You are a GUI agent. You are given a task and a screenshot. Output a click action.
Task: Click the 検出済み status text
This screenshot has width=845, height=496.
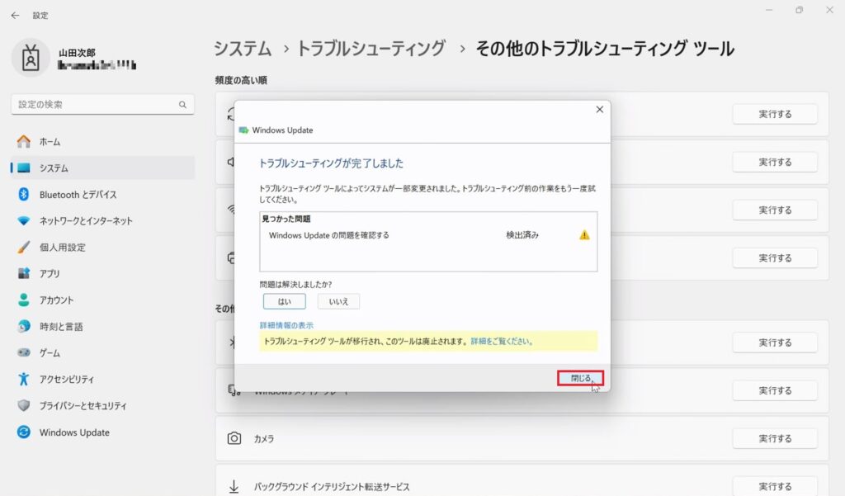pyautogui.click(x=522, y=235)
